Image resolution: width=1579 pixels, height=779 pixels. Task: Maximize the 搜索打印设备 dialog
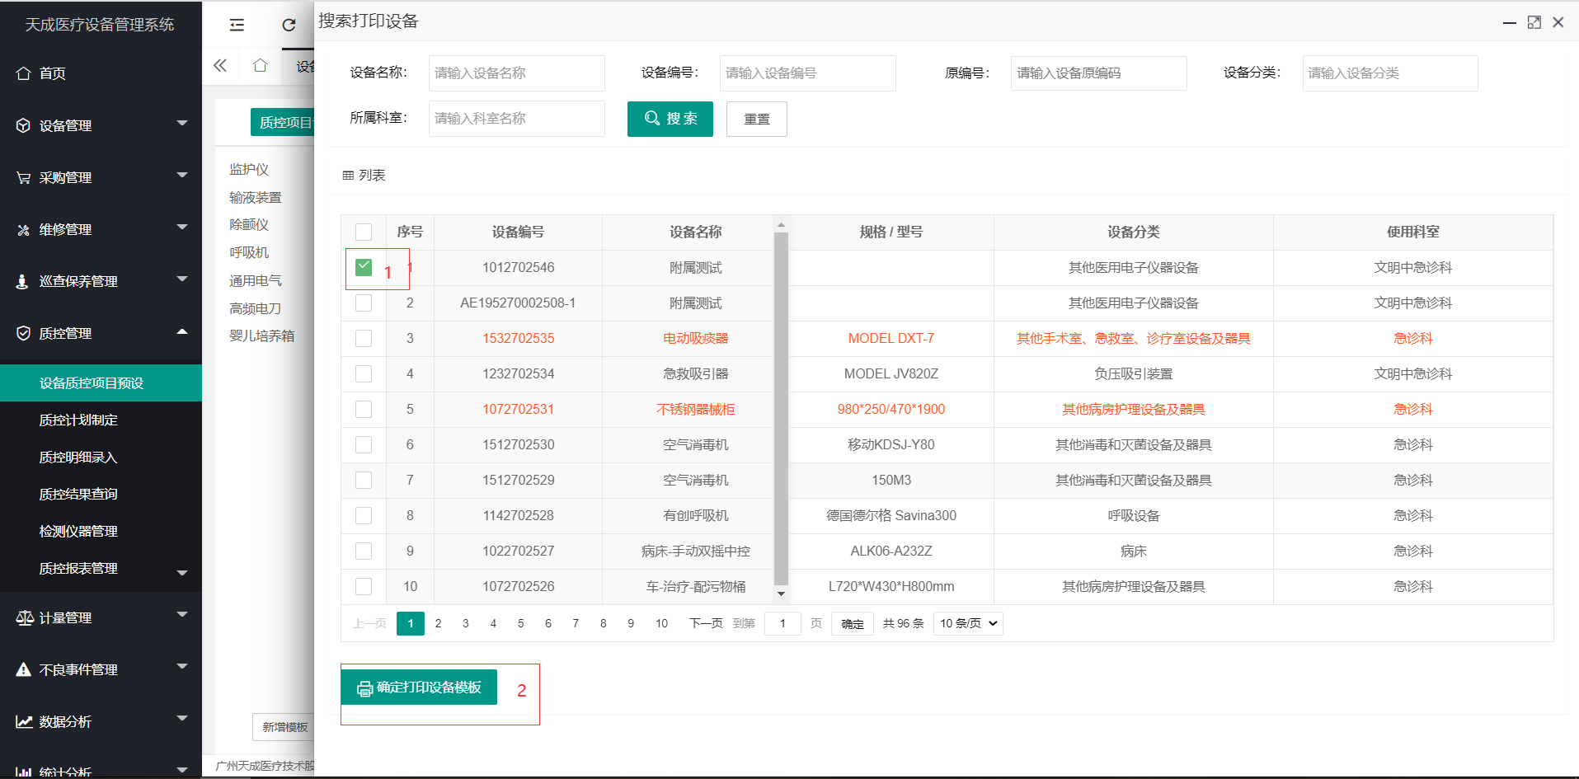[x=1534, y=22]
